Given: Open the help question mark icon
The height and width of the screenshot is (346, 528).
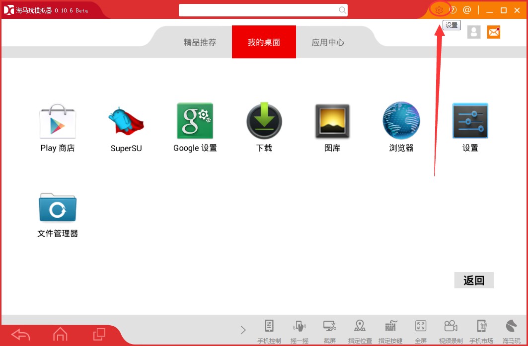Looking at the screenshot, I should click(x=453, y=9).
